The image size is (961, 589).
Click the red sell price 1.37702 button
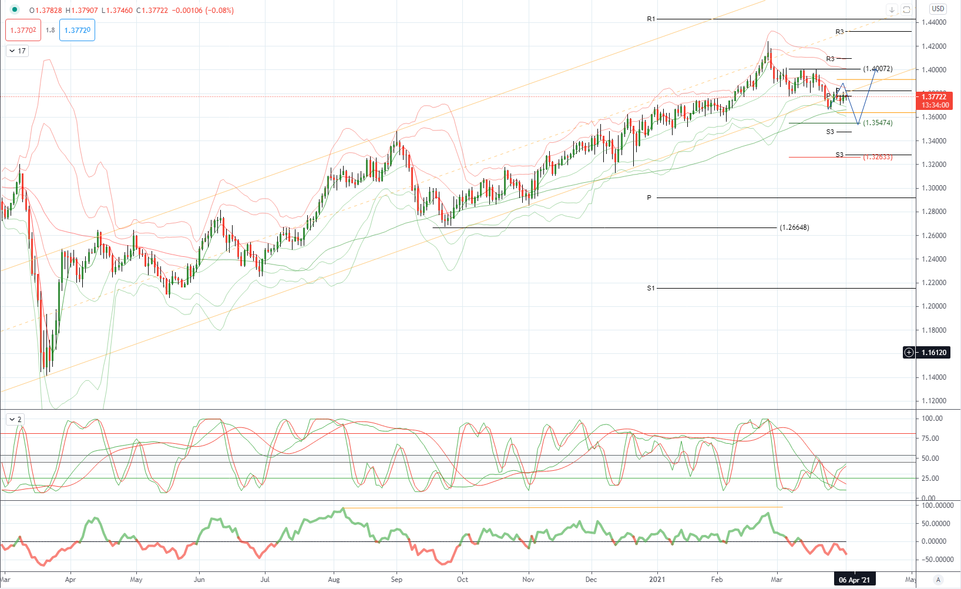pos(23,30)
